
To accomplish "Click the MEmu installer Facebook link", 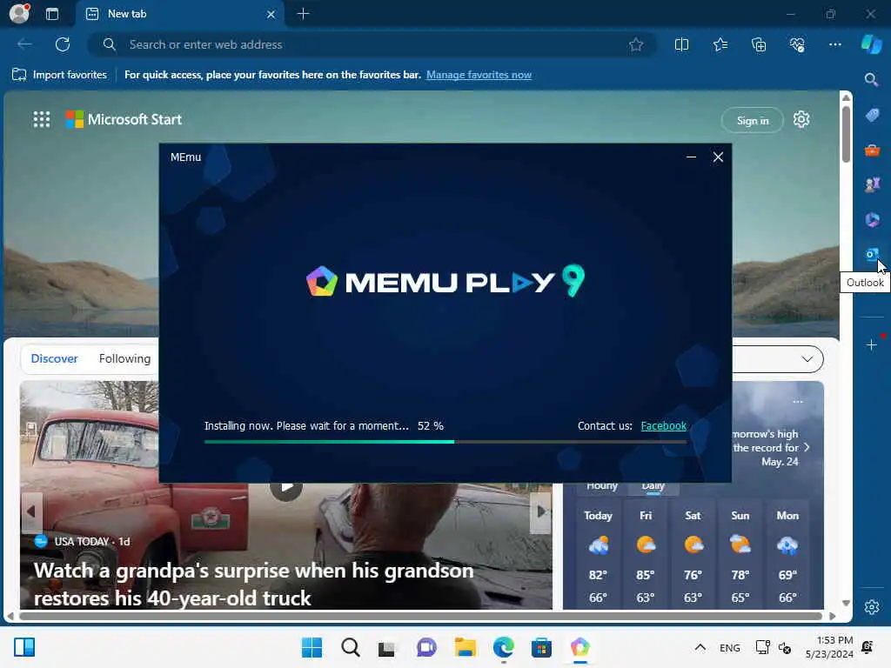I will point(663,426).
